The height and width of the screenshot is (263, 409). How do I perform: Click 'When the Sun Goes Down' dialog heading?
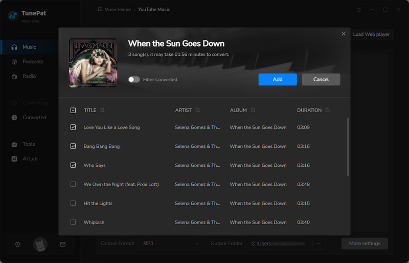pyautogui.click(x=176, y=43)
